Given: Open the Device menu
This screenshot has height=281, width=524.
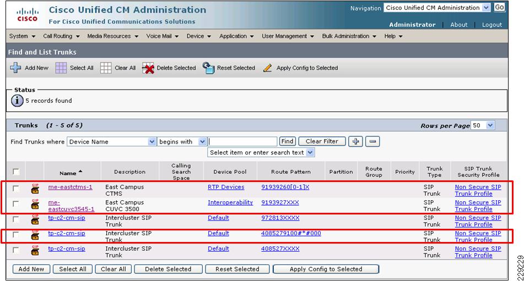Looking at the screenshot, I should [198, 36].
